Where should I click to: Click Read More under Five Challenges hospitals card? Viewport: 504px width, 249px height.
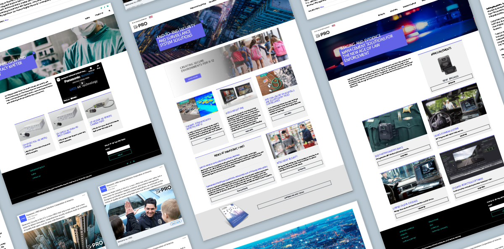coord(288,114)
